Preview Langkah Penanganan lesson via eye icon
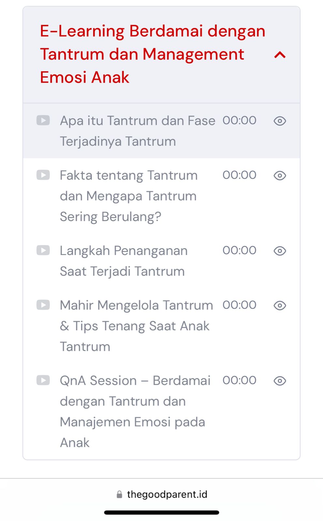Screen dimensions: 323x521 tap(280, 251)
